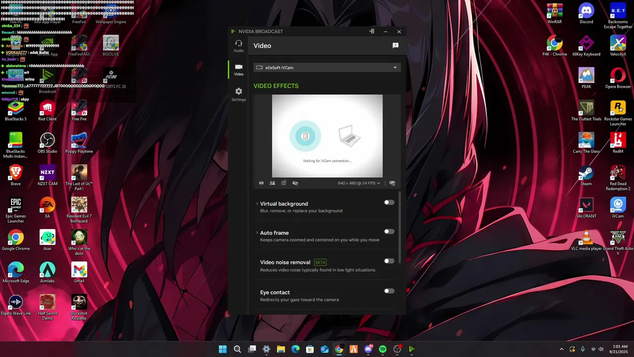Open Spotify from the taskbar
The width and height of the screenshot is (634, 357).
pyautogui.click(x=382, y=349)
